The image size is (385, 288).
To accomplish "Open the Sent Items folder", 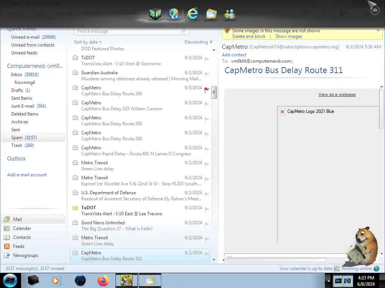I will (x=21, y=98).
